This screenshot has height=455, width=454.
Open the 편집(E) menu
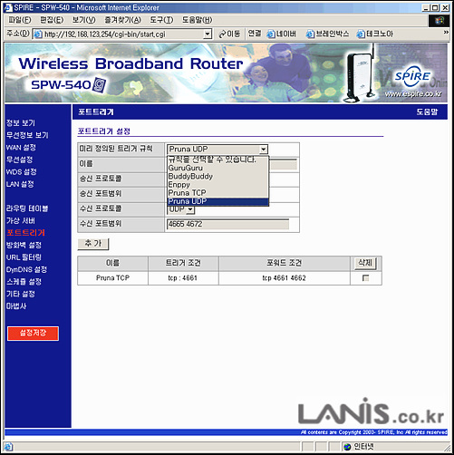52,20
